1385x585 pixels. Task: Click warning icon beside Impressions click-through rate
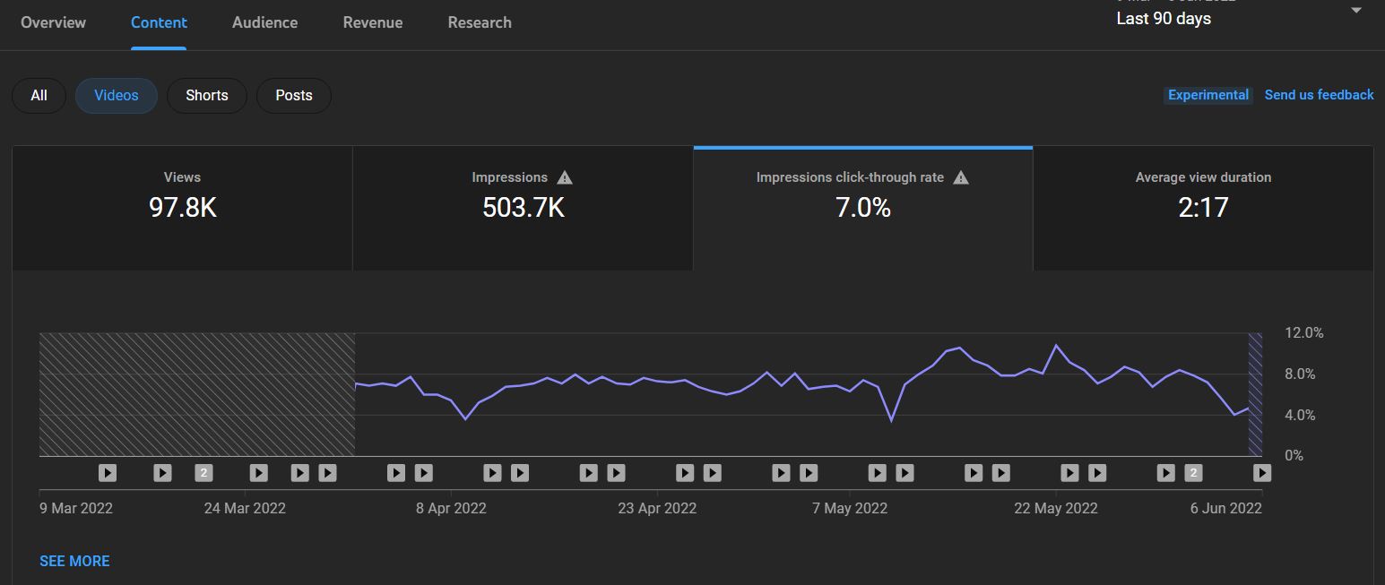961,177
